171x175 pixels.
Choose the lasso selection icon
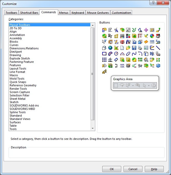122,85
